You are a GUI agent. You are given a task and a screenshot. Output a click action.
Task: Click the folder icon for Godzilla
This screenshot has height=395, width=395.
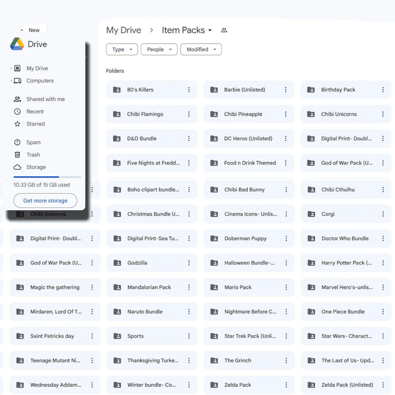[x=117, y=263]
